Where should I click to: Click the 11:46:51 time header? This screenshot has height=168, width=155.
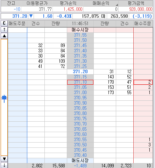(80, 24)
